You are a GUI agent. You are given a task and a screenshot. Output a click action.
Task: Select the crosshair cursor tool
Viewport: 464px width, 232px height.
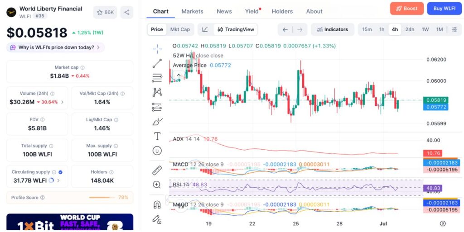pos(157,49)
